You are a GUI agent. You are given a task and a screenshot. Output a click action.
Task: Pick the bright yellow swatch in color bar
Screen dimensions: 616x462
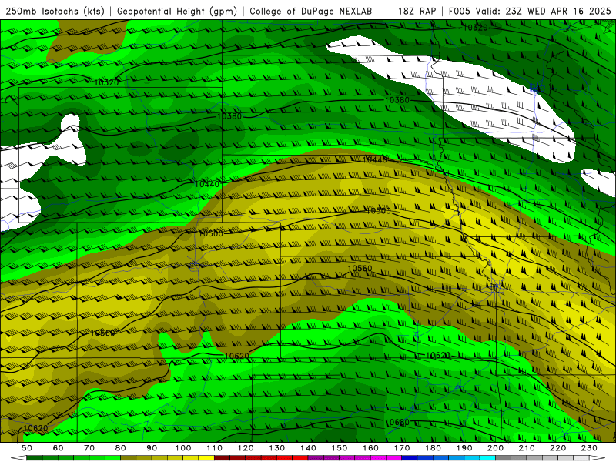(x=206, y=457)
